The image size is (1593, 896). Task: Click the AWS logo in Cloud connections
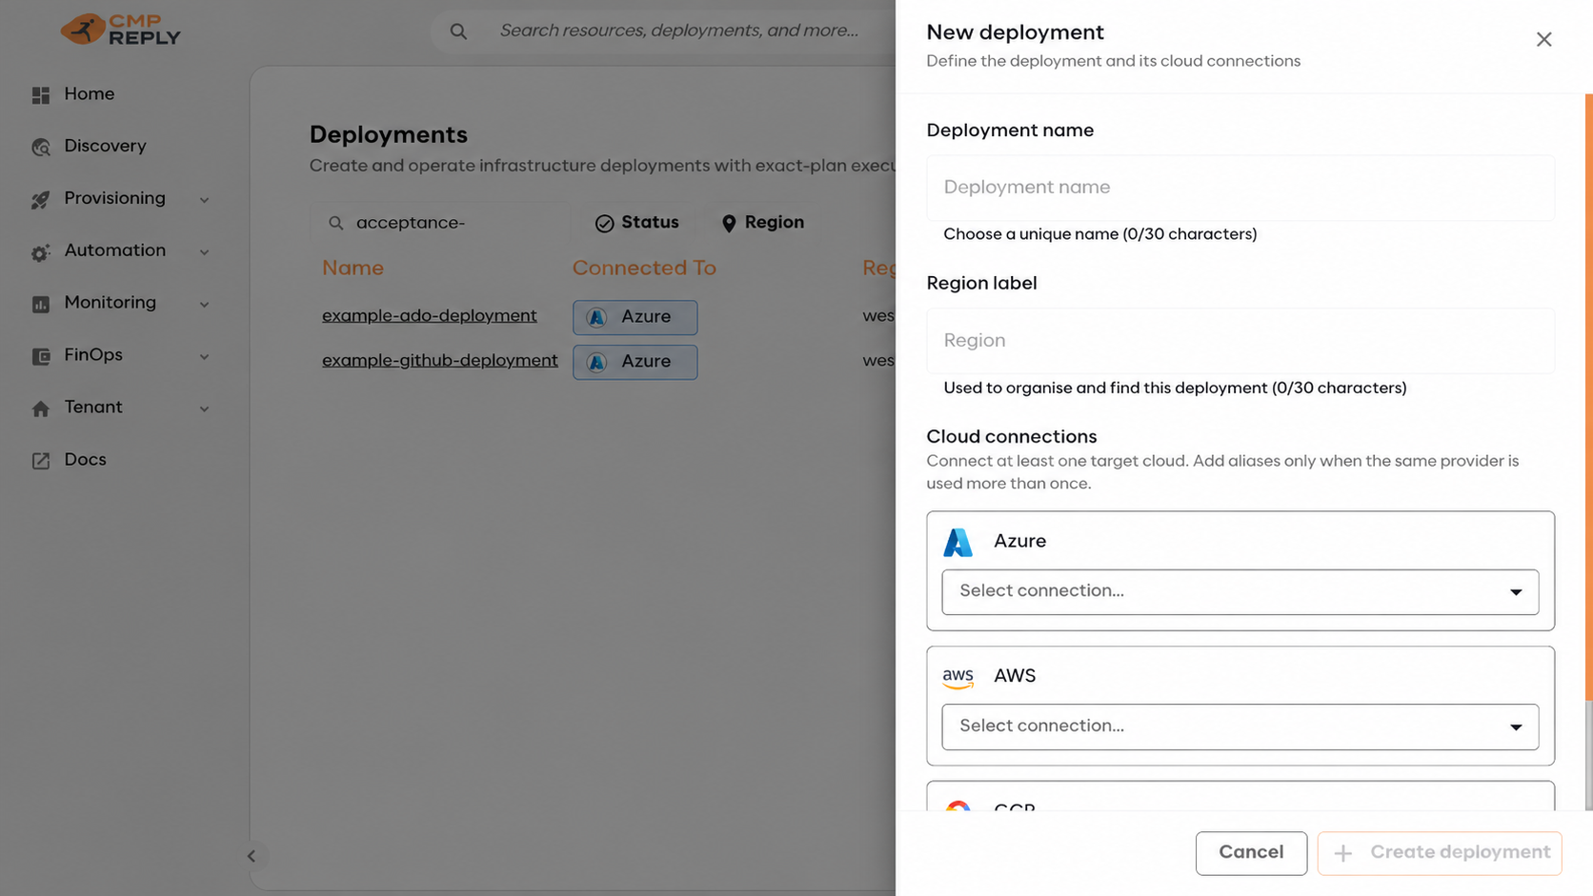958,677
